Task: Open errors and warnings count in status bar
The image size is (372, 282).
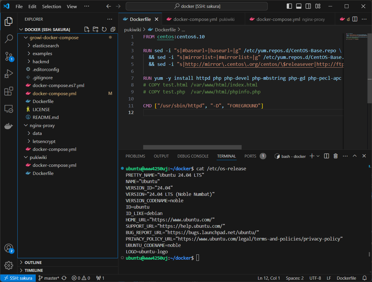Action: click(x=81, y=278)
